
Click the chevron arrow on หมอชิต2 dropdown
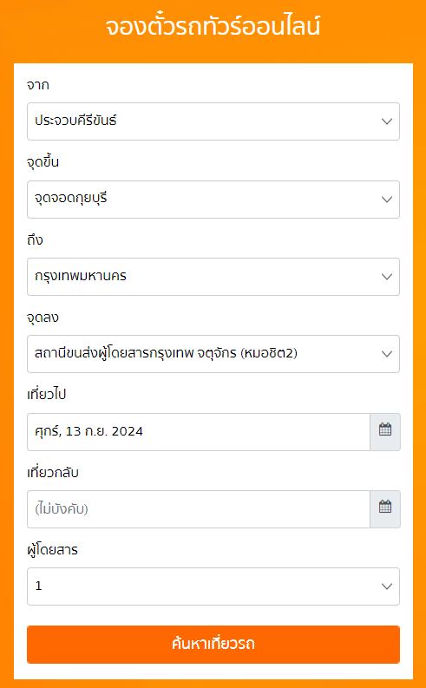pos(386,354)
